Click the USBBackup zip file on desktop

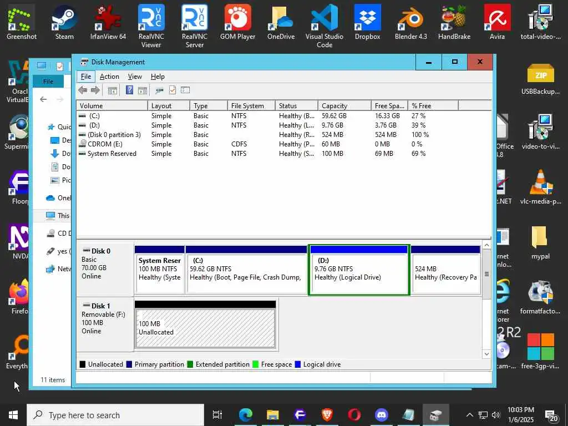(540, 79)
